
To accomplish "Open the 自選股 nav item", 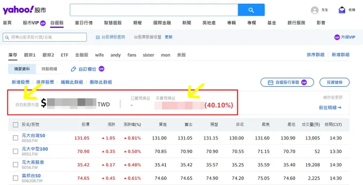I will pyautogui.click(x=57, y=23).
